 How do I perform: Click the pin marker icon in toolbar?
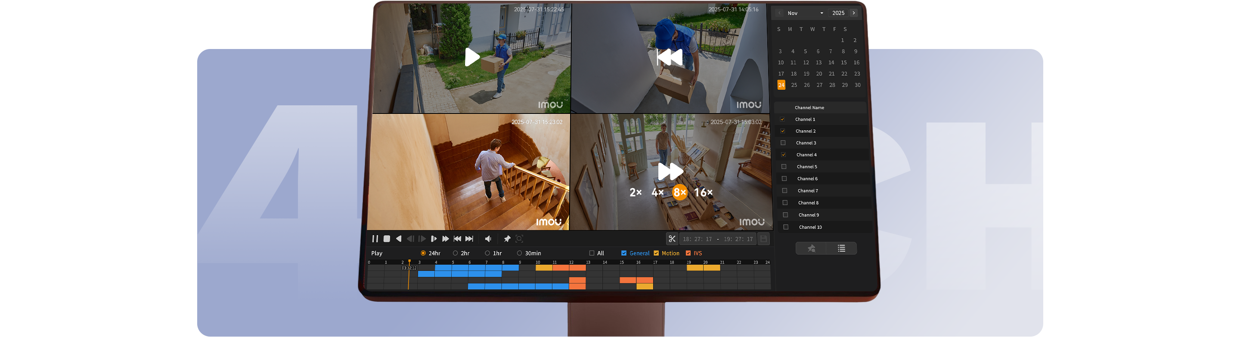(x=507, y=239)
